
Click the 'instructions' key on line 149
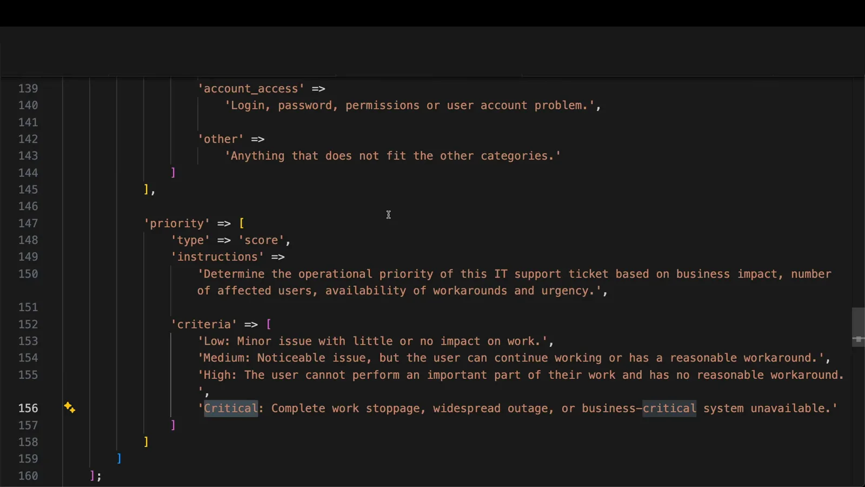pos(217,257)
